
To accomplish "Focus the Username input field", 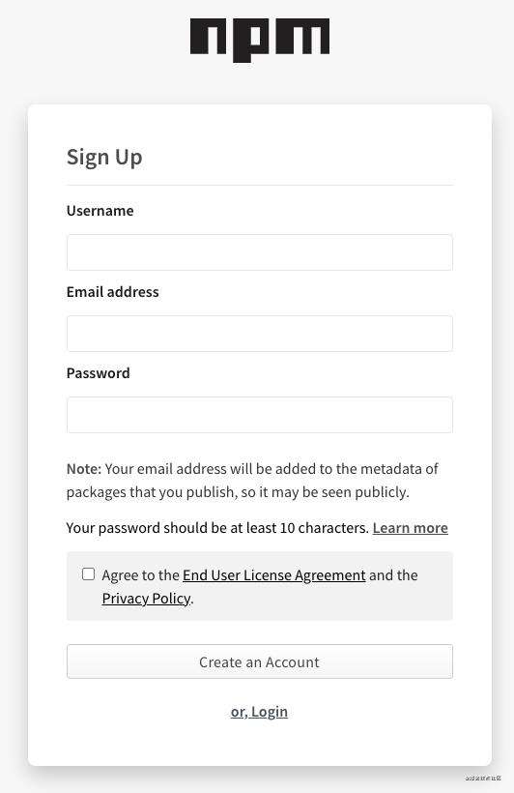I will (260, 252).
